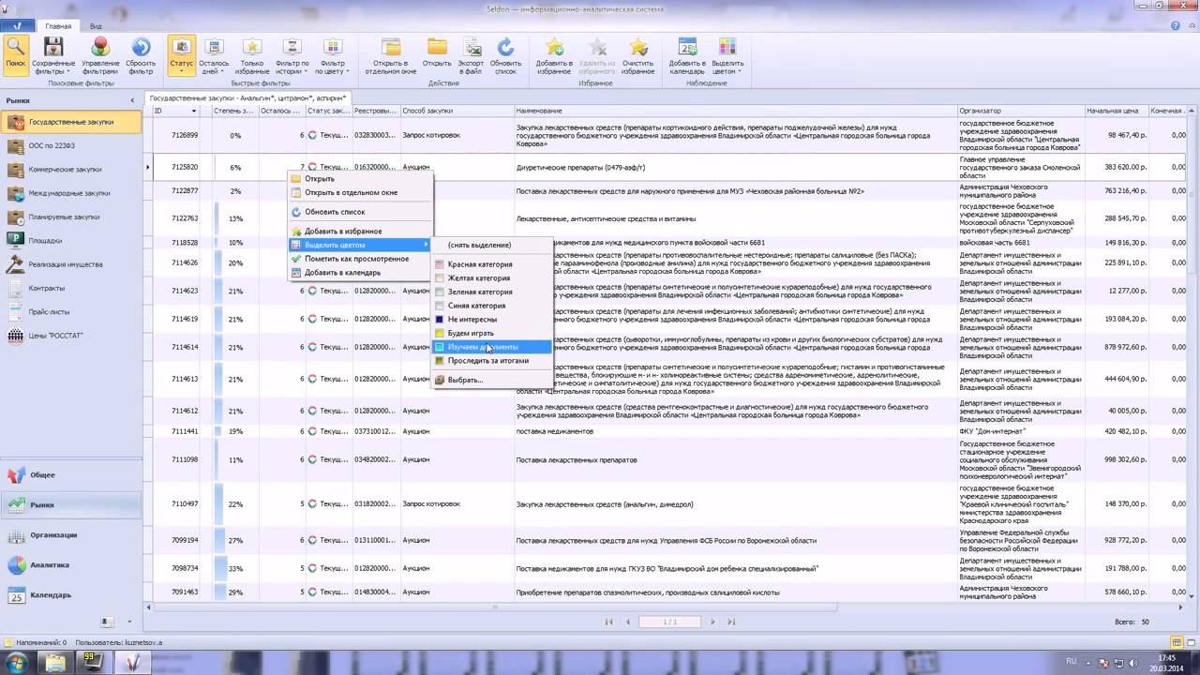Pick the Не интересны color category

[x=491, y=320]
